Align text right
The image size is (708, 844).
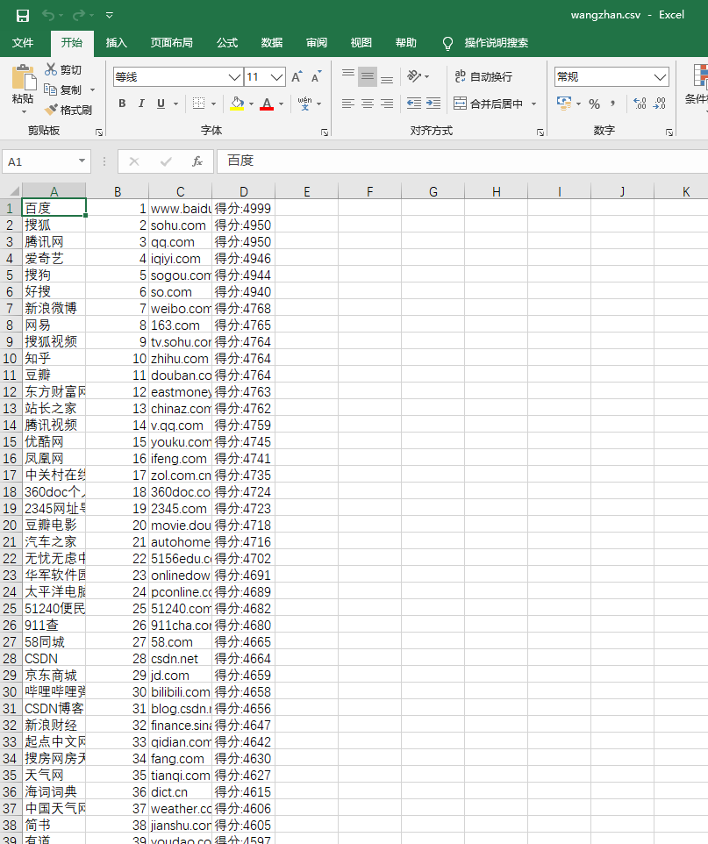(x=387, y=104)
